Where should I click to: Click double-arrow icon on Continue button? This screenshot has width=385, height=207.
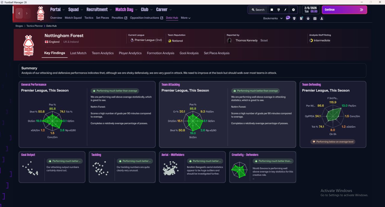tap(362, 10)
